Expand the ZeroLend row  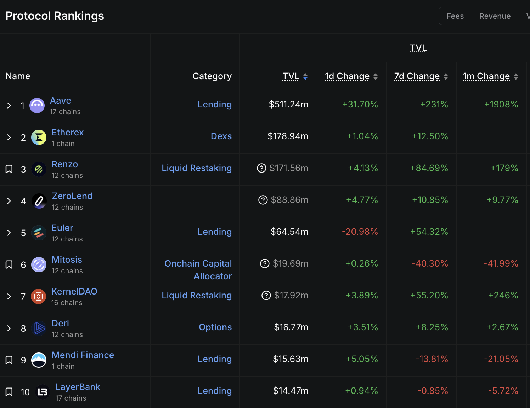pos(9,201)
